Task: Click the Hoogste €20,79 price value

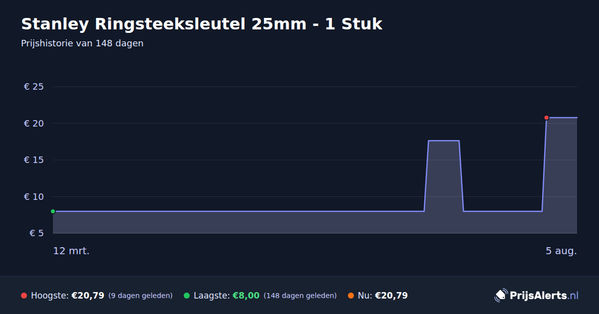Action: [x=88, y=296]
